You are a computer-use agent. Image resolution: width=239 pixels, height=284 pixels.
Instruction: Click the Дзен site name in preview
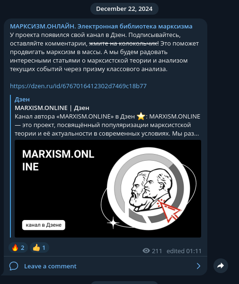point(22,99)
